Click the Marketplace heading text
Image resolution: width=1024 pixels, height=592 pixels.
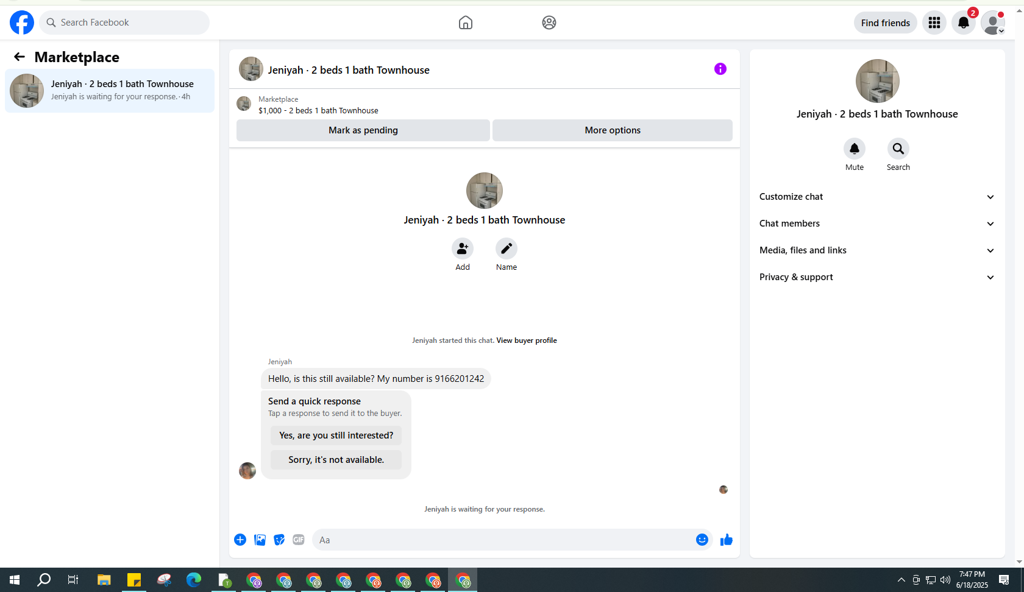(77, 57)
